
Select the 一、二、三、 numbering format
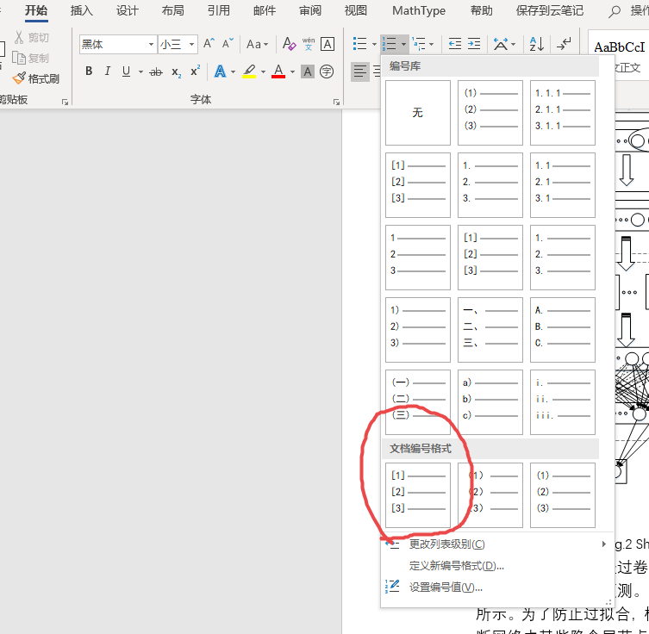(x=490, y=330)
